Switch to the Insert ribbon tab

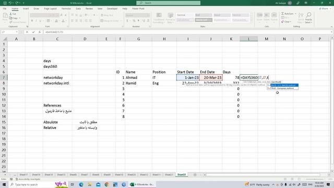[26, 9]
